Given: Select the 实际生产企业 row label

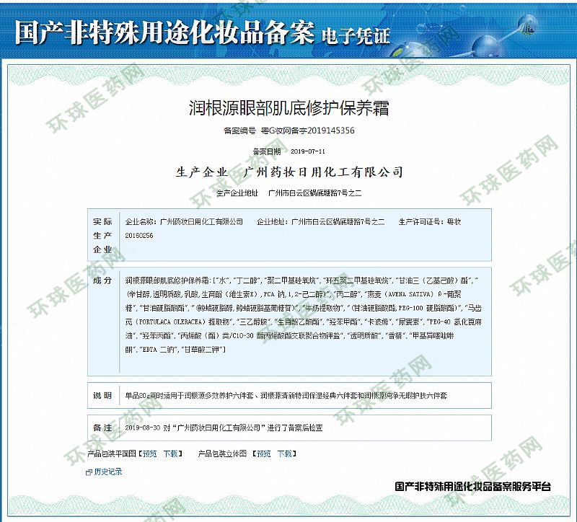Looking at the screenshot, I should 102,235.
